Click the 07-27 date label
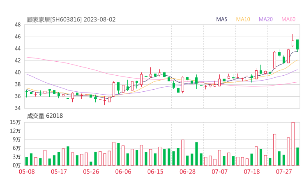304x181 pixels. tap(284, 172)
